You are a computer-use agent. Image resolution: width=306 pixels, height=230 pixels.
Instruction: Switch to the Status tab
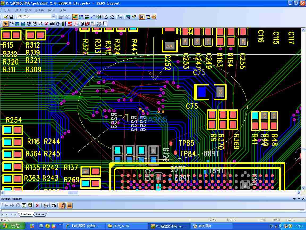[26, 214]
